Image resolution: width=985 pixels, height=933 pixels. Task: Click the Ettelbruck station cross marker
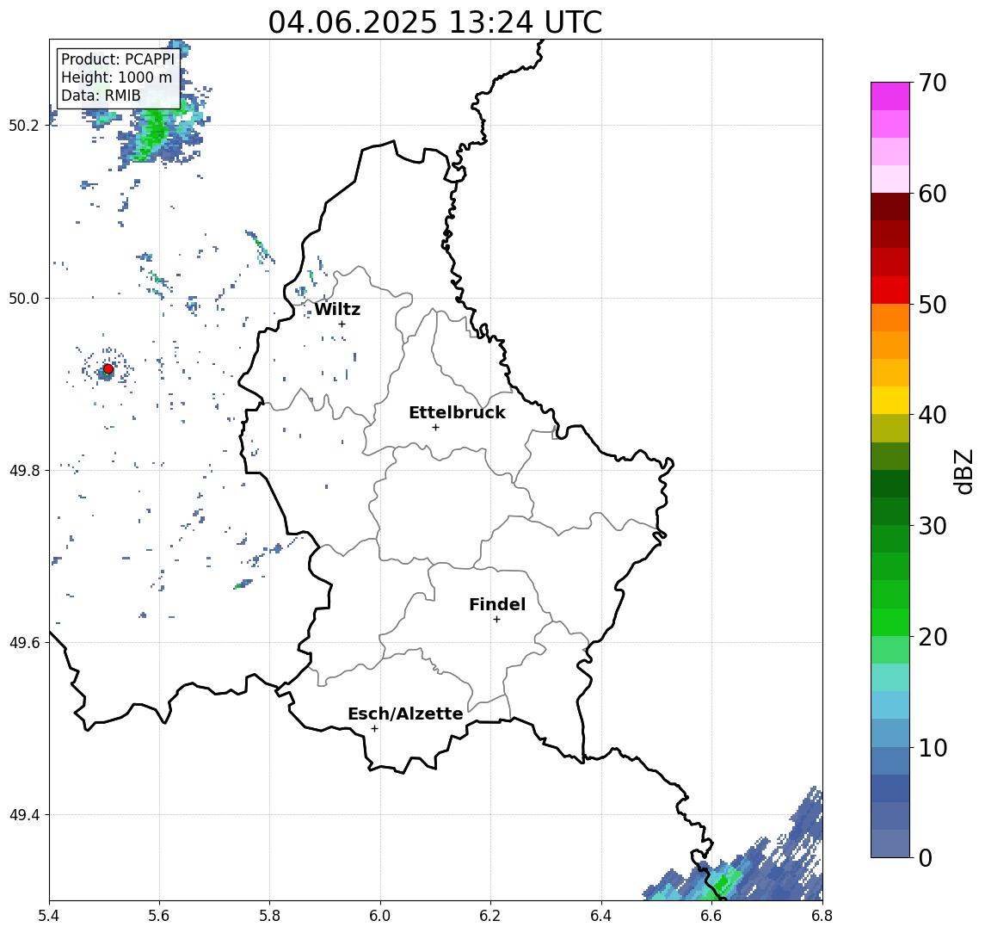[x=435, y=428]
